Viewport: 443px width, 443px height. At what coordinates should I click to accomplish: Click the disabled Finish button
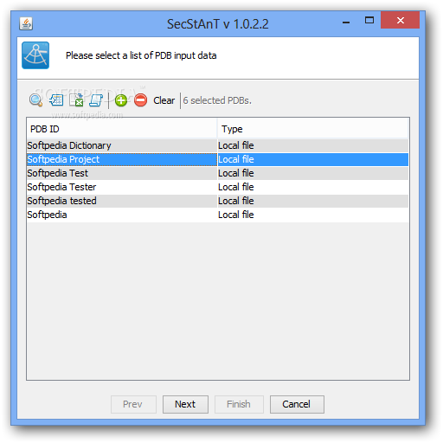click(x=239, y=404)
